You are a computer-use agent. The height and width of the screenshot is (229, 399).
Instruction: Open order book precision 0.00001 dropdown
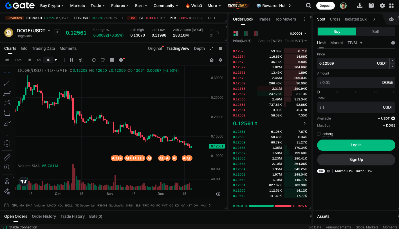click(298, 33)
